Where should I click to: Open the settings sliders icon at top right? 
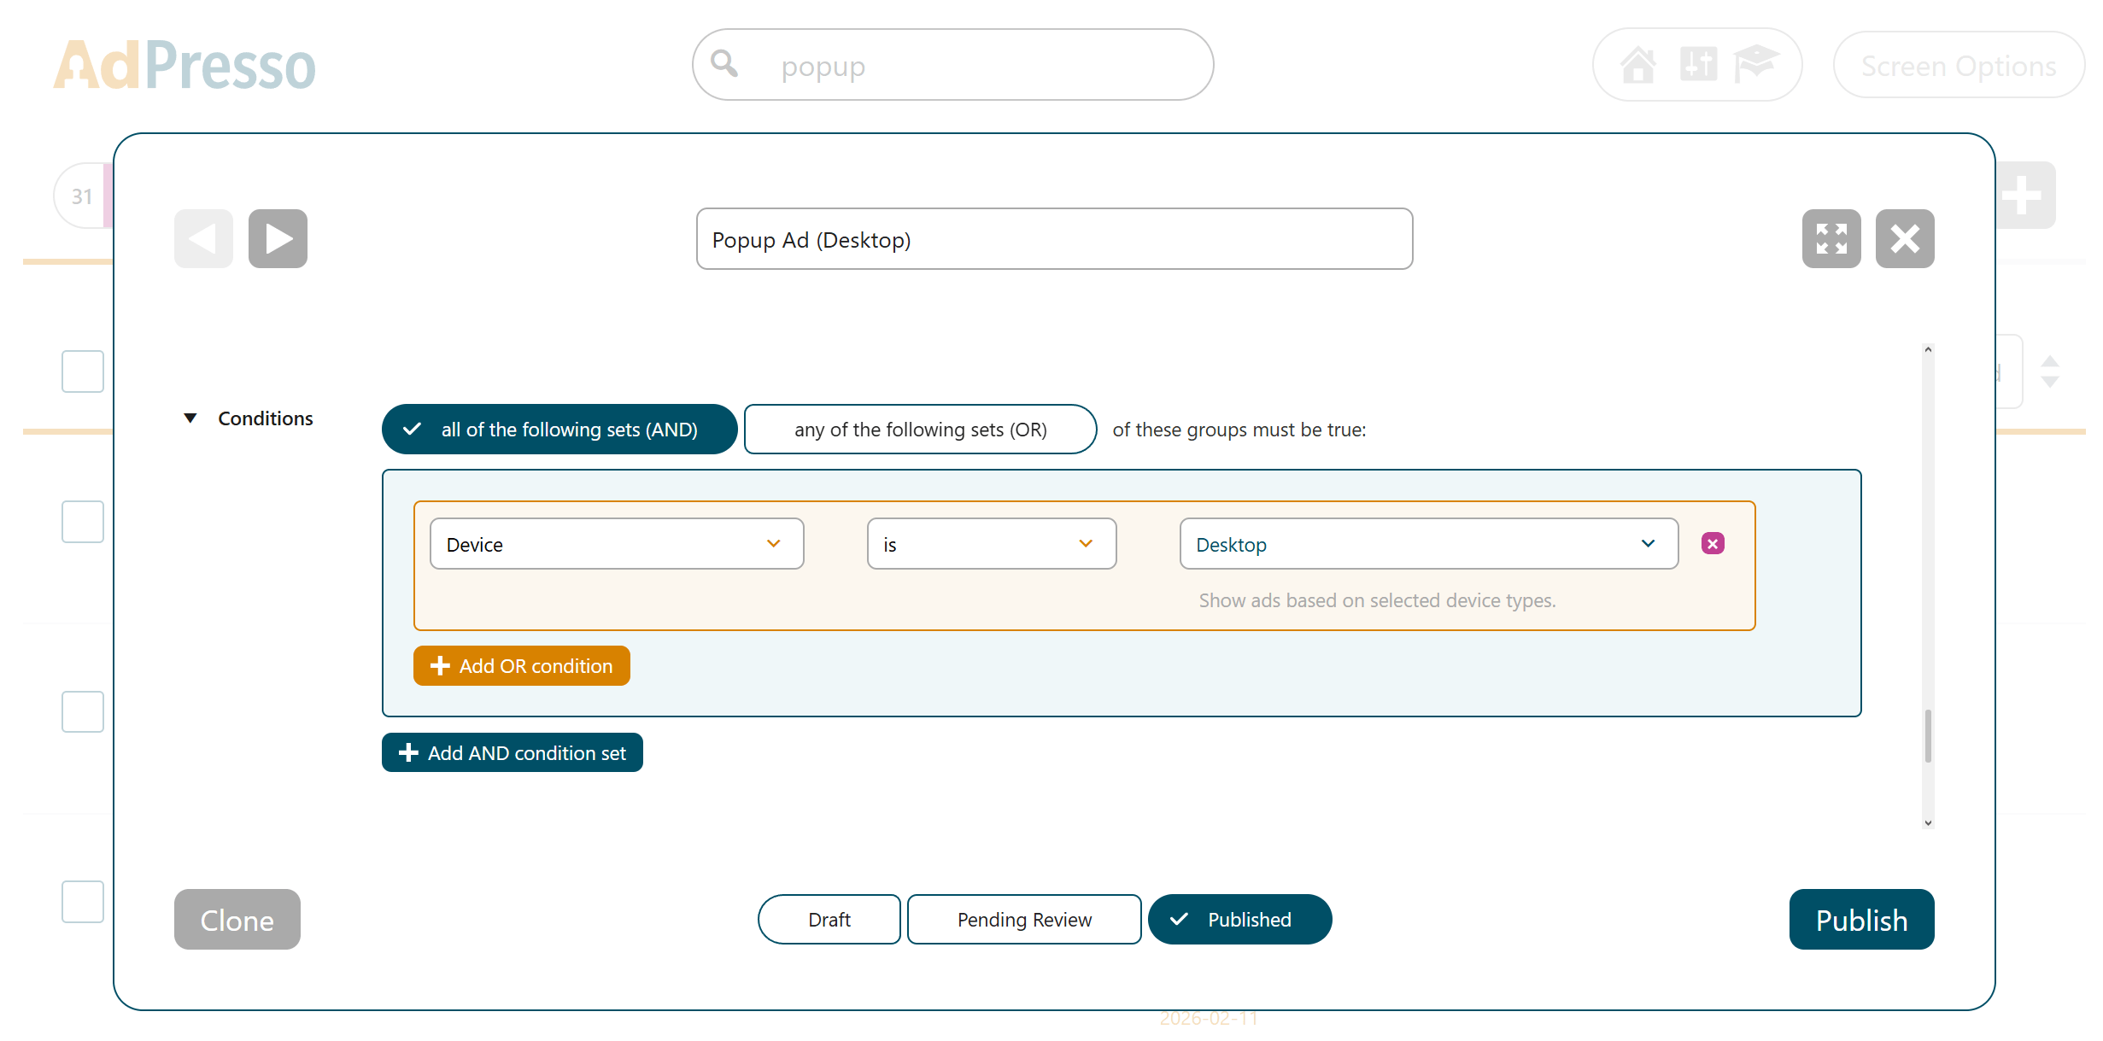1698,64
